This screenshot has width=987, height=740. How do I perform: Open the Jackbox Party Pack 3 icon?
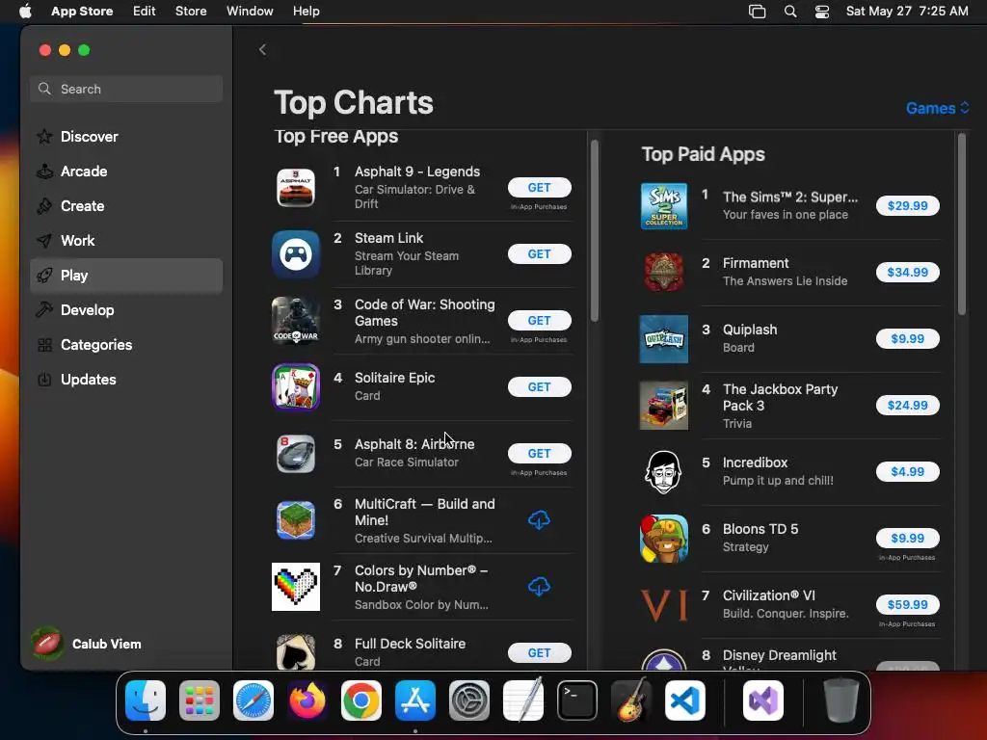663,406
